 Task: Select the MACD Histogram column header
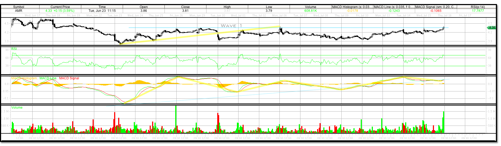pos(352,7)
